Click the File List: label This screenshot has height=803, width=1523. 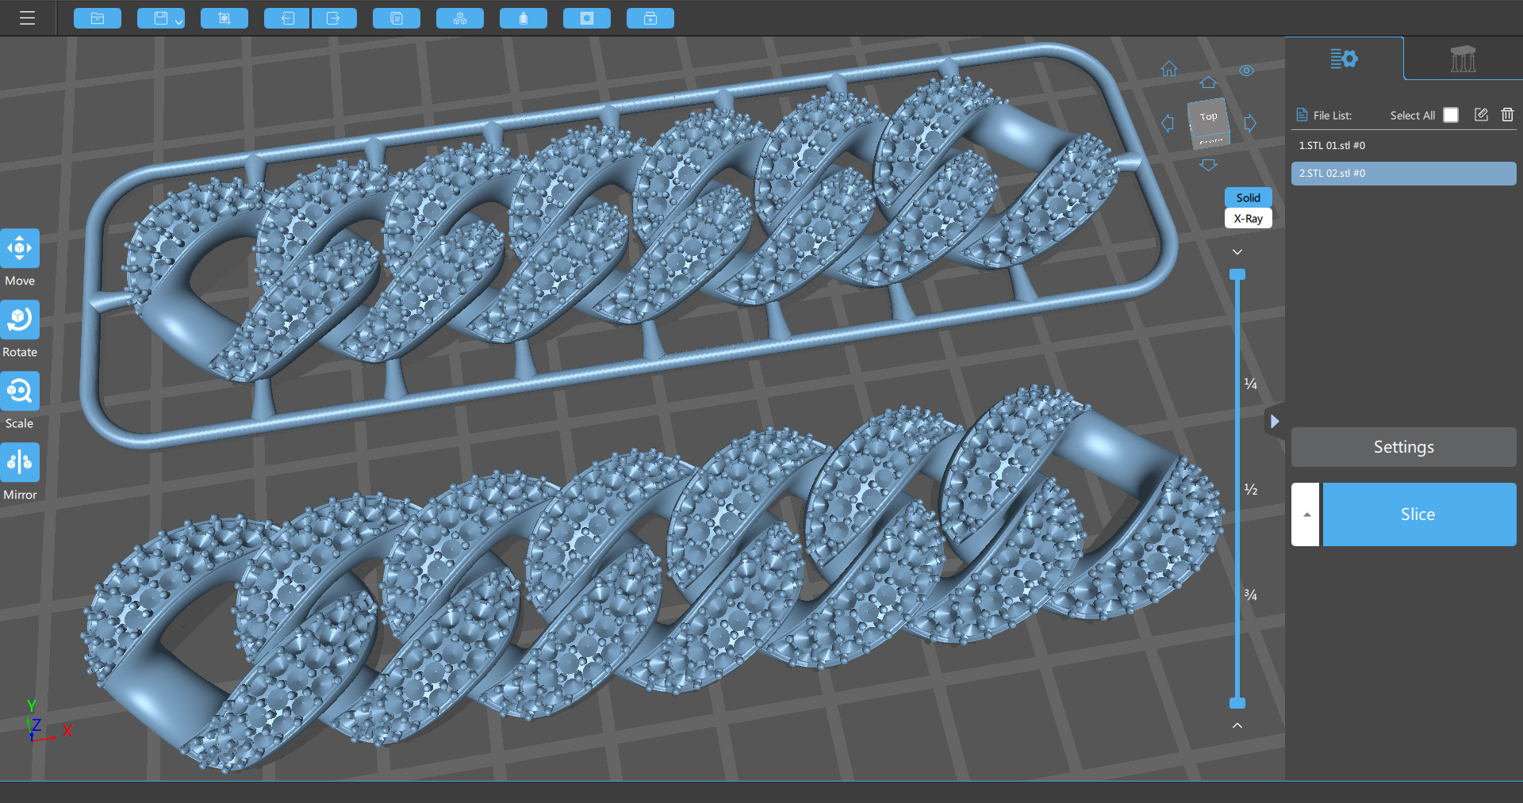pyautogui.click(x=1333, y=116)
